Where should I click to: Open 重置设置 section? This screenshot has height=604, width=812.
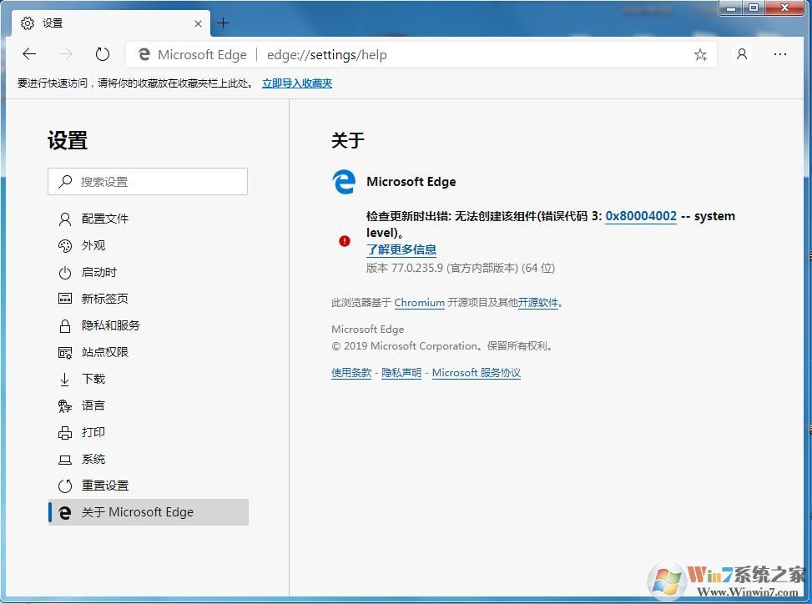(105, 486)
